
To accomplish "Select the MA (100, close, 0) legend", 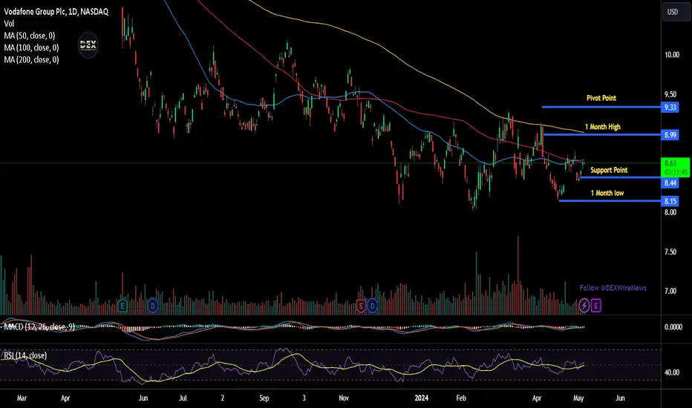I will [x=31, y=47].
